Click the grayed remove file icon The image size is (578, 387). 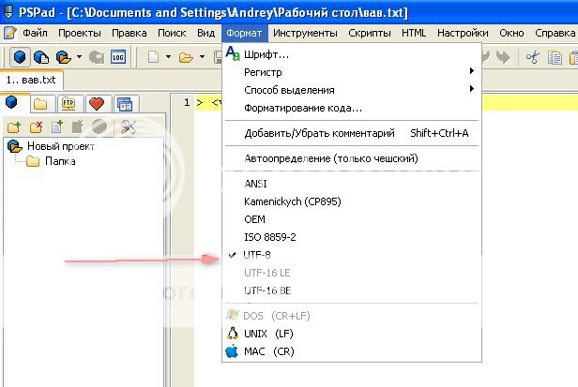[77, 127]
